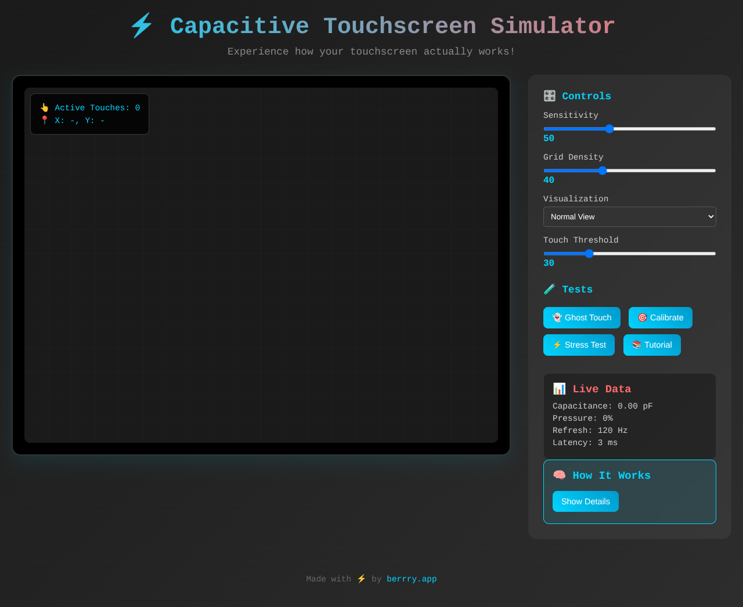
Task: Click the target icon on the Calibrate button
Action: tap(642, 317)
